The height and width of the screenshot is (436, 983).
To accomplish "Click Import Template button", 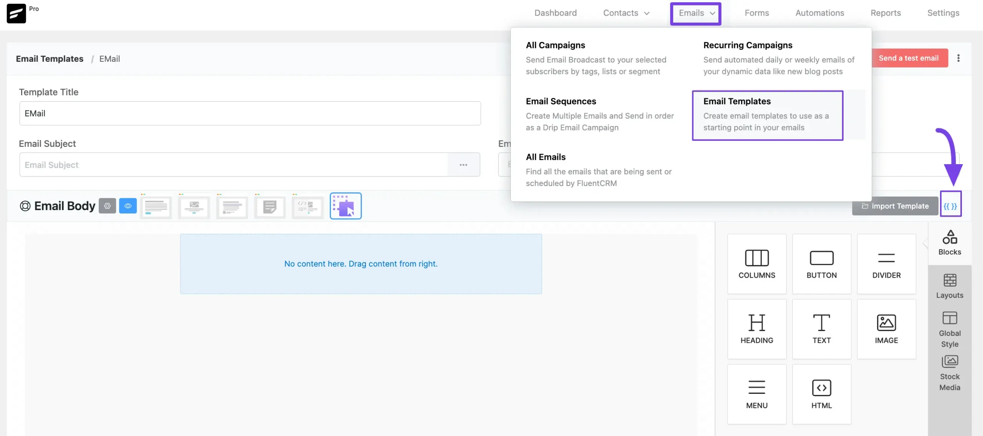I will click(x=895, y=206).
